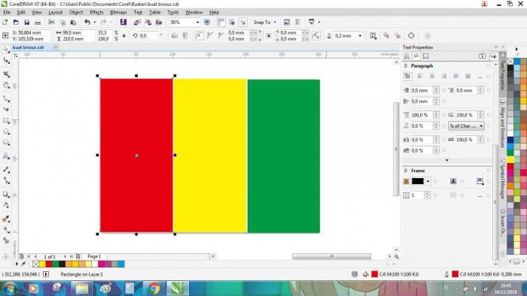The image size is (527, 296).
Task: Open the zoom level 50% dropdown
Action: click(197, 22)
